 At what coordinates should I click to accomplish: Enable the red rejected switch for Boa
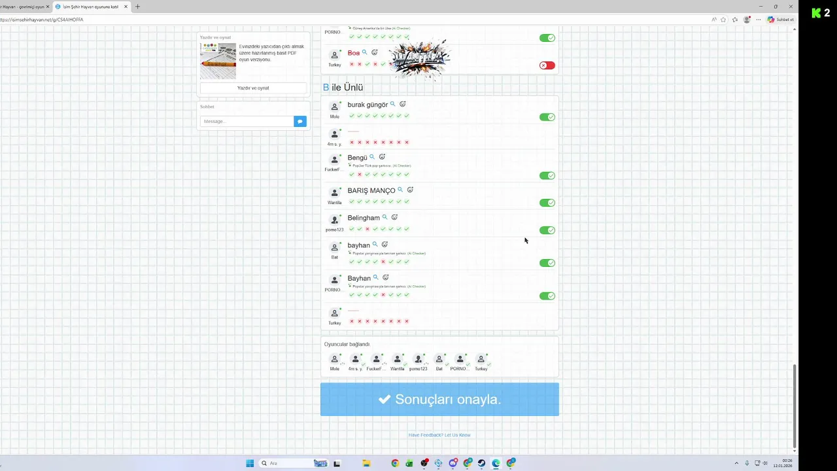(547, 65)
